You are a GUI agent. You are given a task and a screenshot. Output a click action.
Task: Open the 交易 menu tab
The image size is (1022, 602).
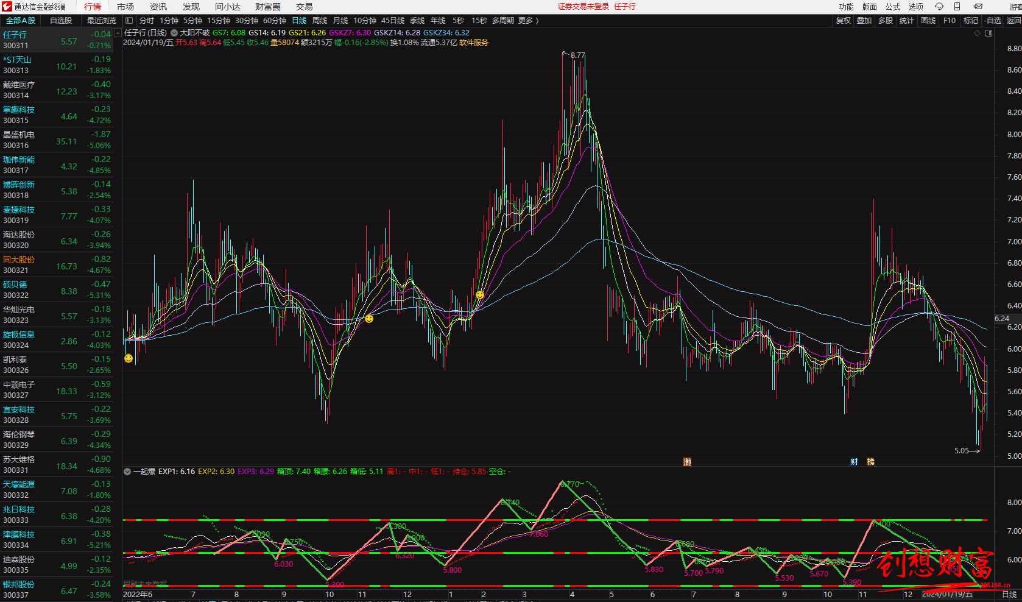[305, 7]
